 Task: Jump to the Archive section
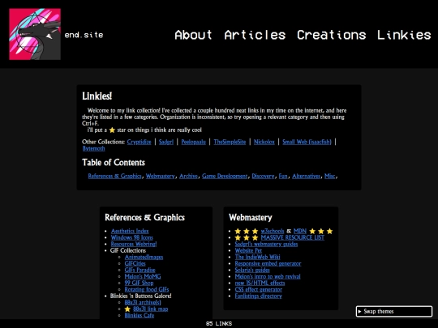click(x=188, y=176)
